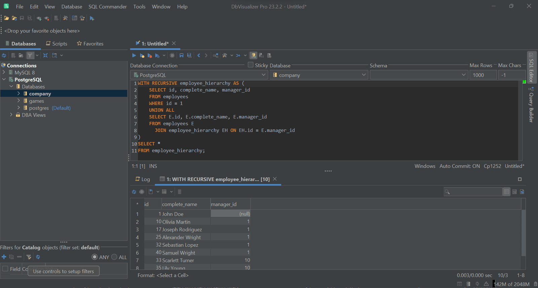Enable the Sticky Database checkbox
This screenshot has height=288, width=538.
tap(251, 65)
